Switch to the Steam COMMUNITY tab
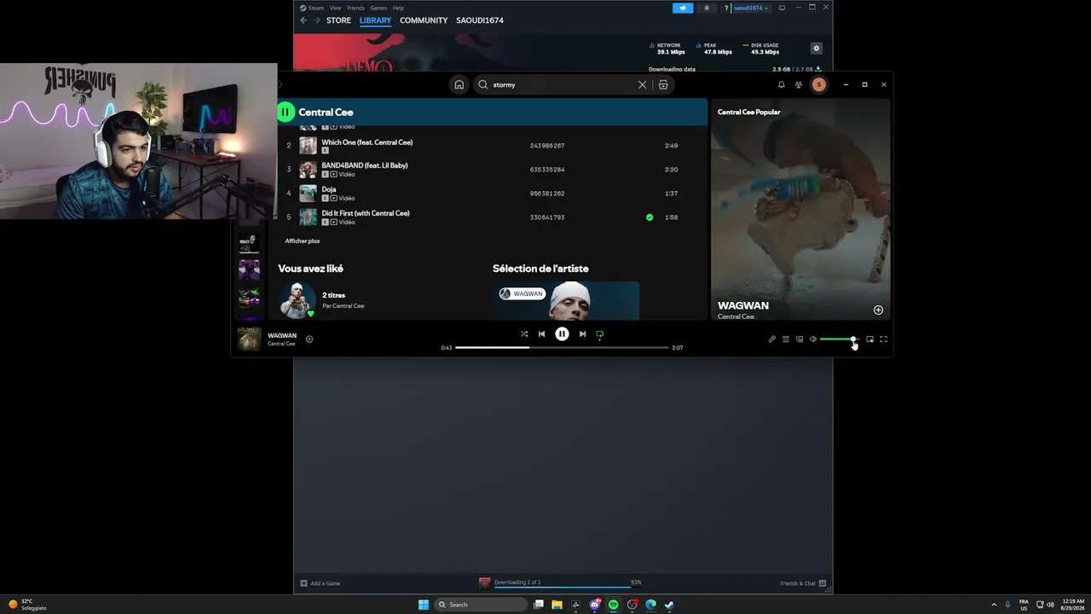 coord(424,20)
